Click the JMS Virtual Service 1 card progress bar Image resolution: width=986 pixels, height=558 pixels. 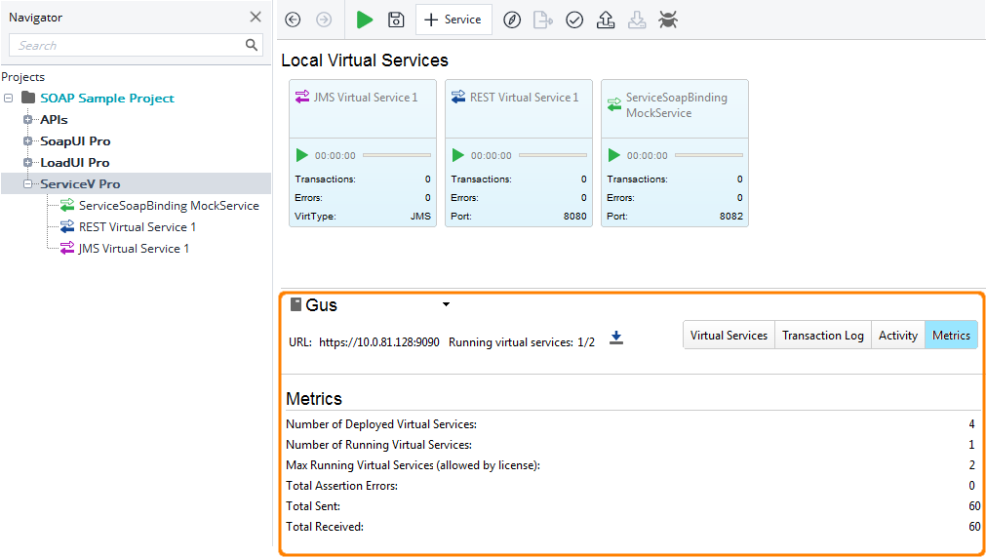[x=397, y=155]
